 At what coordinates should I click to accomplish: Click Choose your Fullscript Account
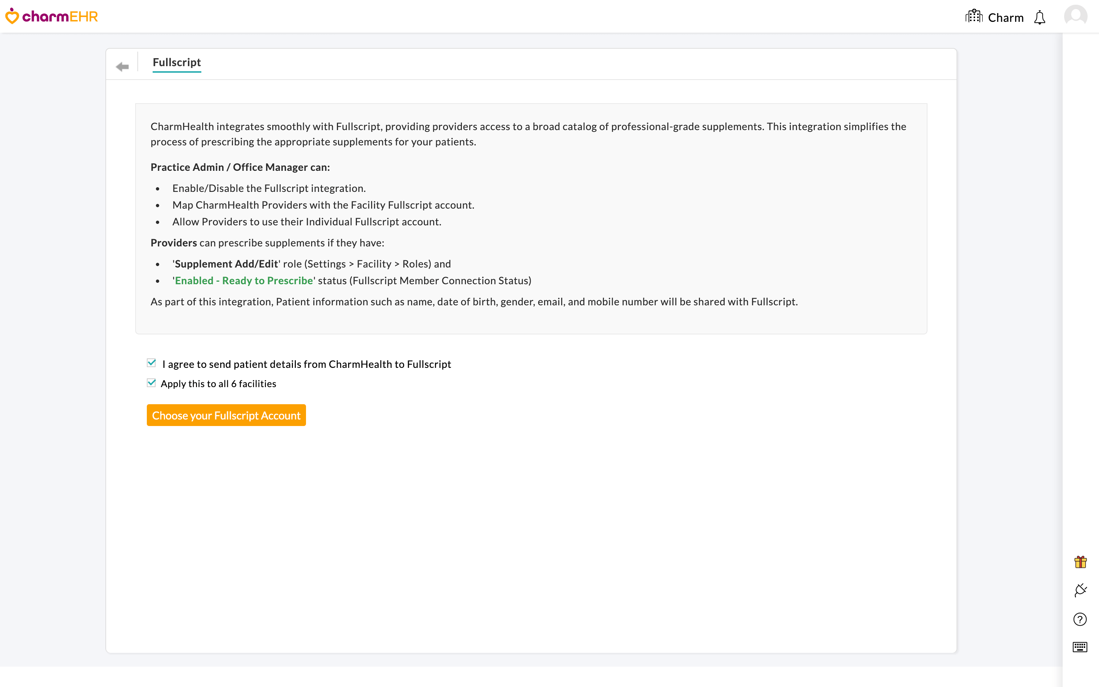[x=226, y=415]
